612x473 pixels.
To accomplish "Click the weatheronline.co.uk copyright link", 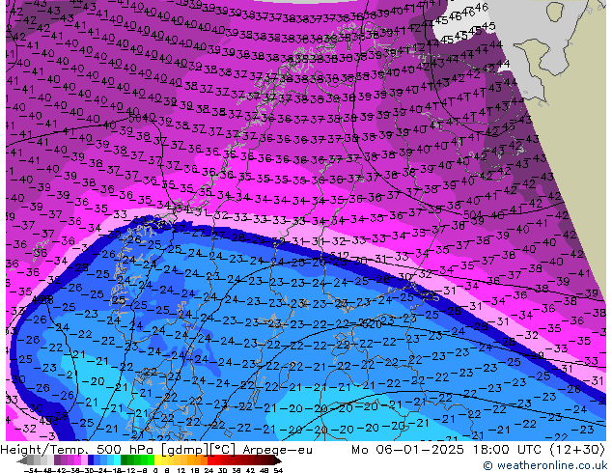I will (544, 465).
